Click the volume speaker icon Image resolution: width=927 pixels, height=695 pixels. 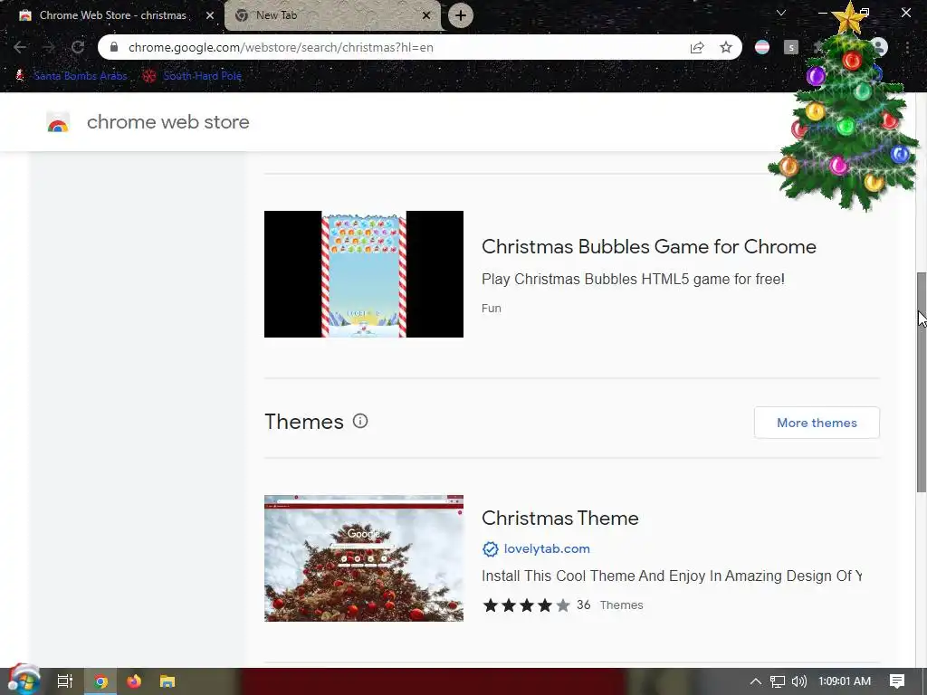pos(798,681)
